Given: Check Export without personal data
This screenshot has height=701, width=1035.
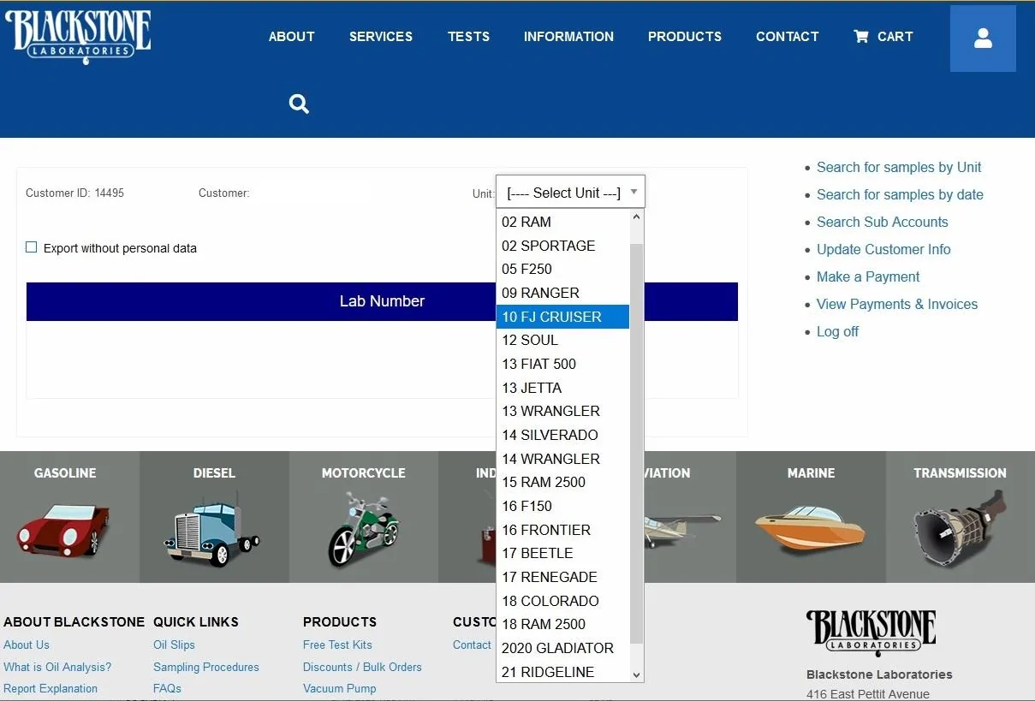Looking at the screenshot, I should coord(32,247).
